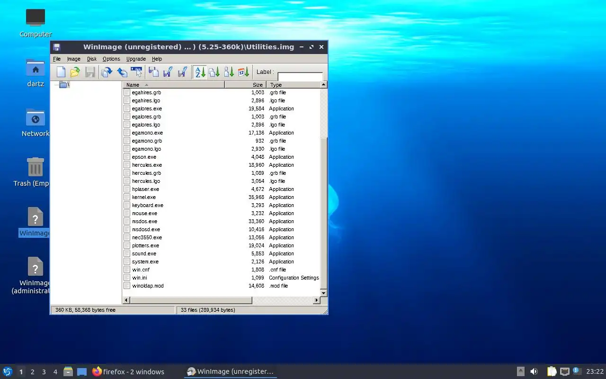The height and width of the screenshot is (379, 606).
Task: Click the show desktop taskbar icon
Action: click(x=82, y=371)
